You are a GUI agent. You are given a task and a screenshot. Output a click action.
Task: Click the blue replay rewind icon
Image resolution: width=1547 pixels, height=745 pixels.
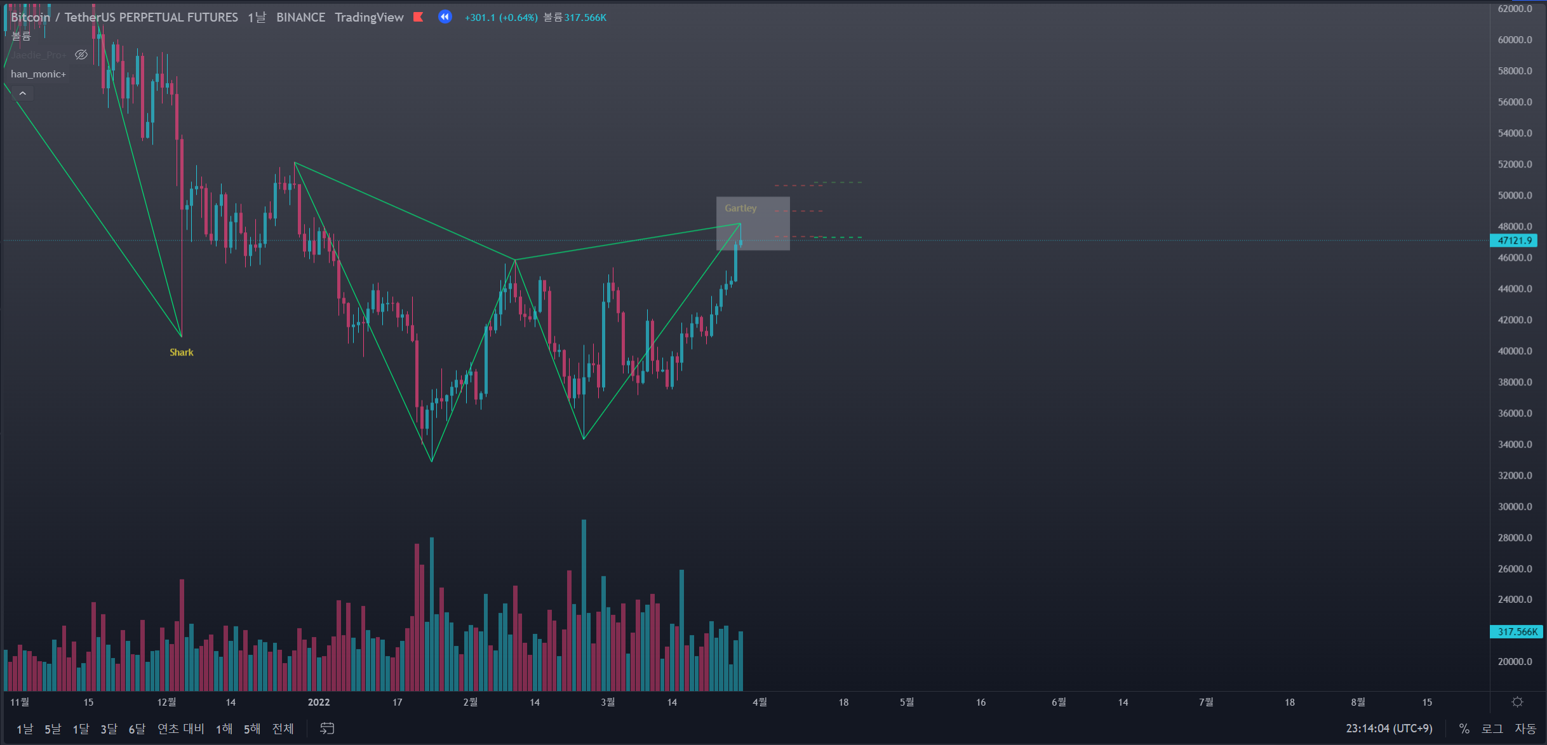(445, 17)
